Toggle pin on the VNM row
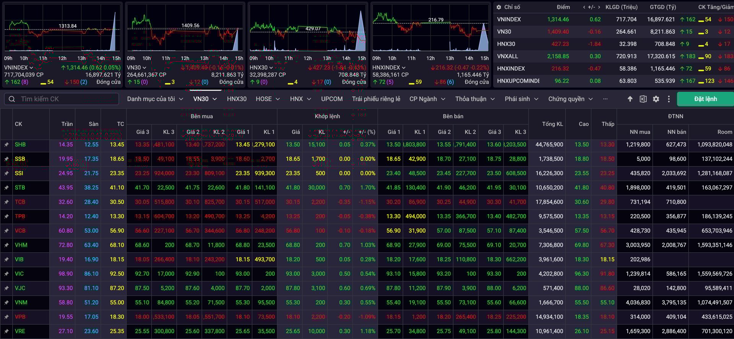 [x=6, y=303]
